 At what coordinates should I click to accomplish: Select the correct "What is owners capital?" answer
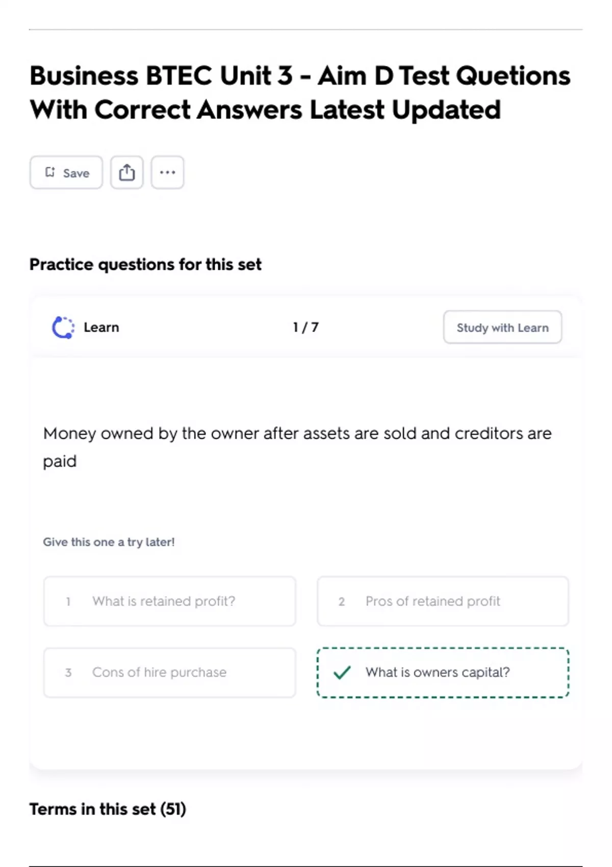438,672
